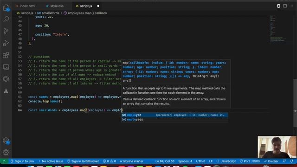Image resolution: width=297 pixels, height=167 pixels.
Task: Click tabnine starter status item
Action: (131, 161)
